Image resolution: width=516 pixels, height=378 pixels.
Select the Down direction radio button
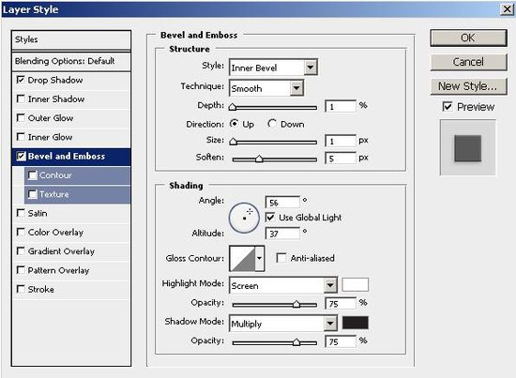(272, 124)
